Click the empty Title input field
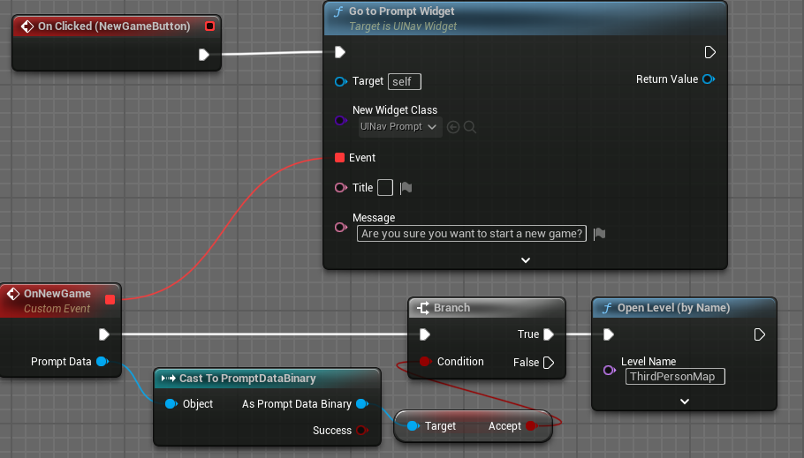 pyautogui.click(x=385, y=187)
